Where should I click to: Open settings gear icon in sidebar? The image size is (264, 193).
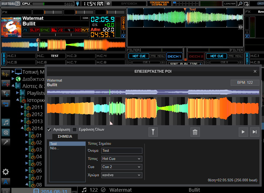click(x=5, y=172)
